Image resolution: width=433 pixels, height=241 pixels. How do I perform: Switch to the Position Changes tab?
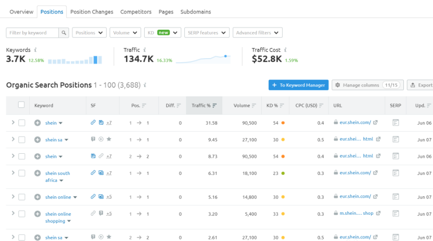(91, 12)
